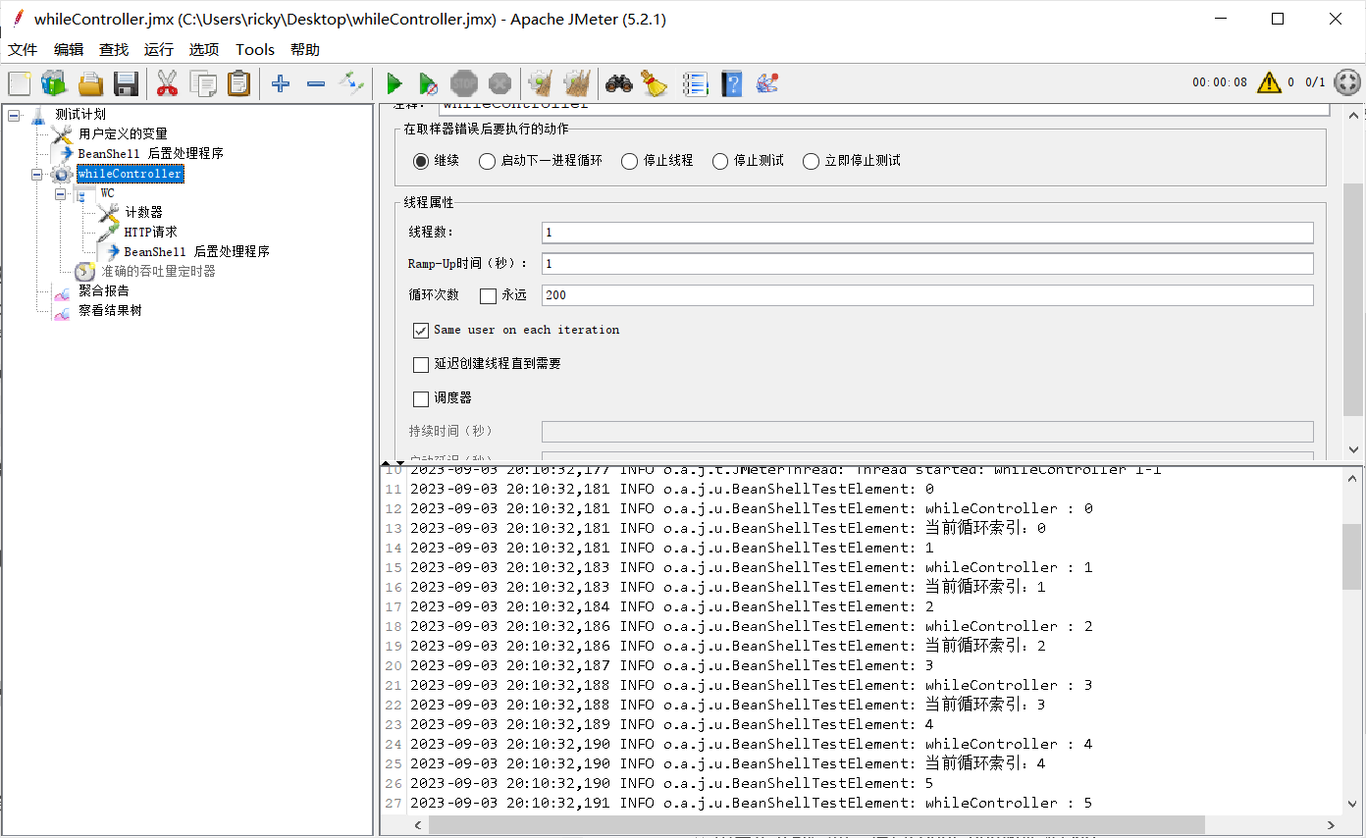The height and width of the screenshot is (838, 1366).
Task: Open the Templates toolbar icon
Action: click(54, 83)
